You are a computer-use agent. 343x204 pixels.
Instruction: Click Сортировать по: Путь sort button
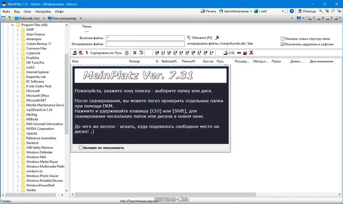pos(104,53)
